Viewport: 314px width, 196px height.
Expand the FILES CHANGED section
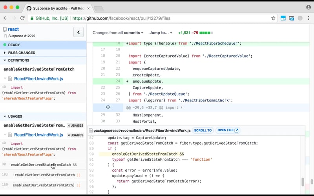point(43,53)
